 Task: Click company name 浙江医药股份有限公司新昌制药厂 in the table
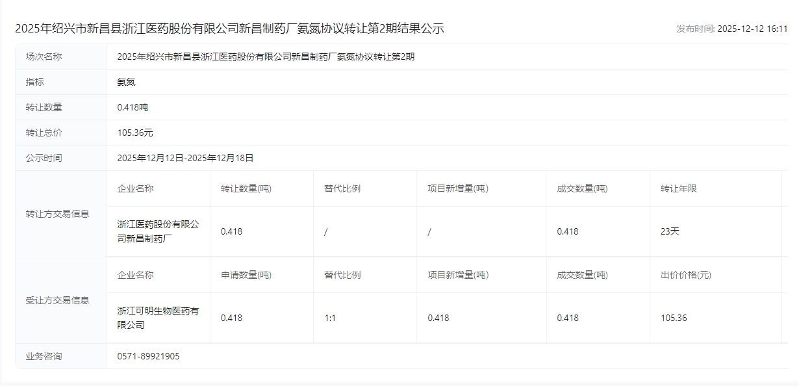tap(158, 231)
